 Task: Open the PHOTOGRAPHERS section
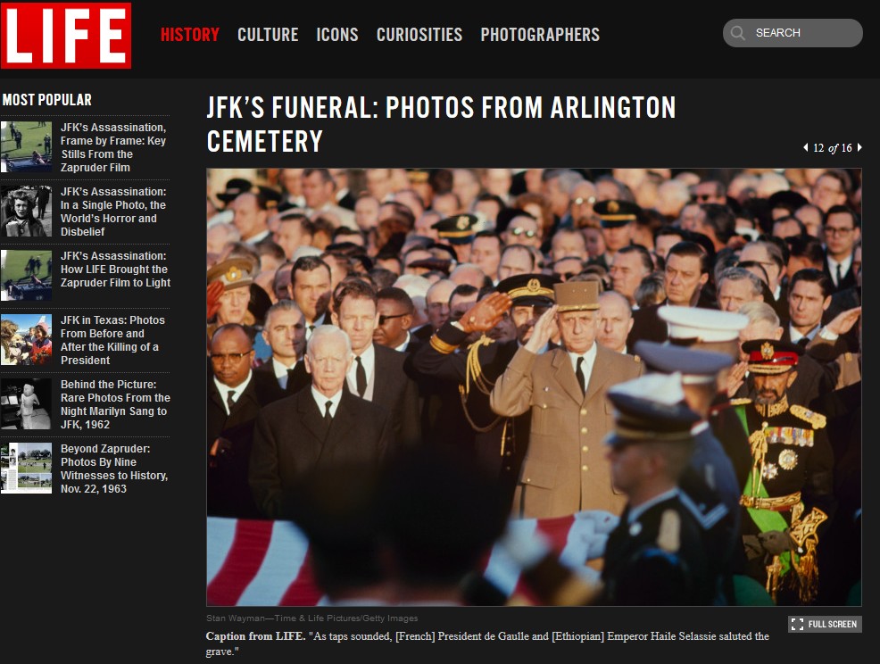pyautogui.click(x=540, y=35)
